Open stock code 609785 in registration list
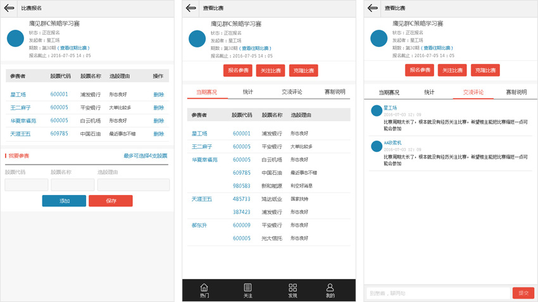Screen dimensions: 538x302 click(59, 134)
